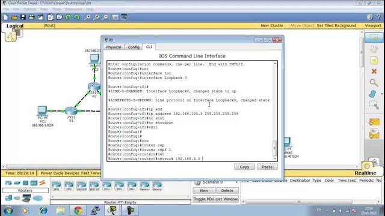Click Delete scenario button
The width and height of the screenshot is (385, 216).
[227, 190]
